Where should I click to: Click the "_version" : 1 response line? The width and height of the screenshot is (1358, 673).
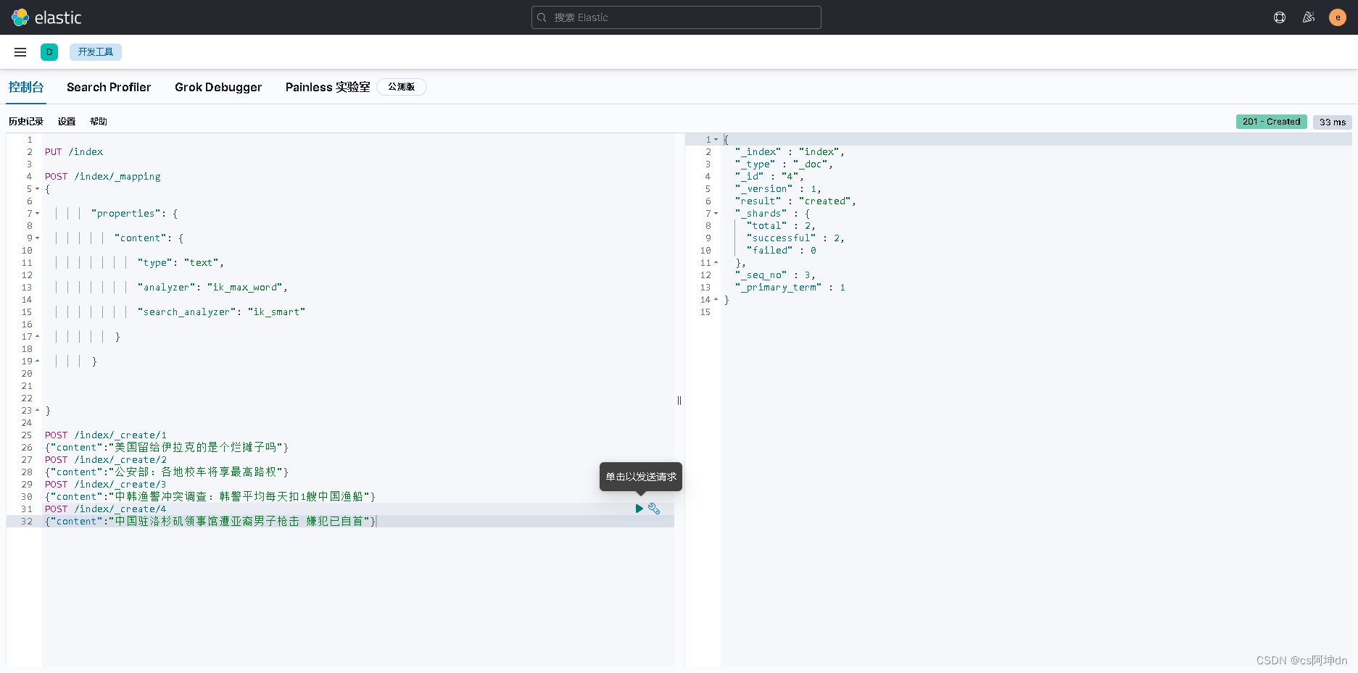click(778, 189)
